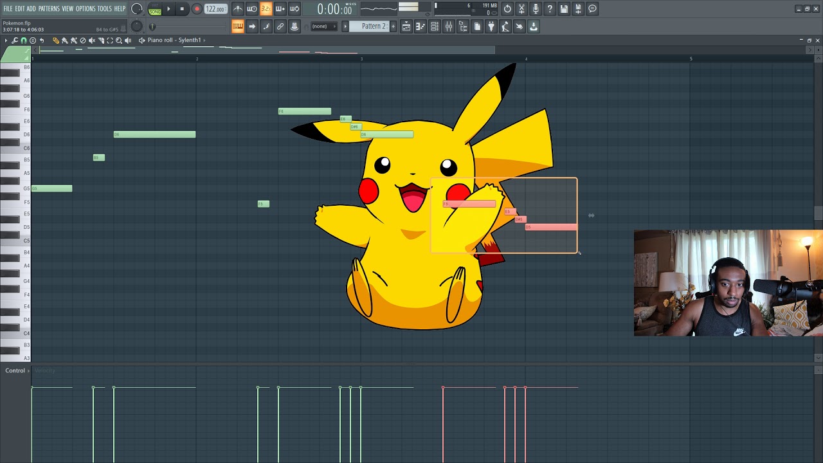This screenshot has width=823, height=463.
Task: Open help with the question mark icon
Action: pos(550,9)
